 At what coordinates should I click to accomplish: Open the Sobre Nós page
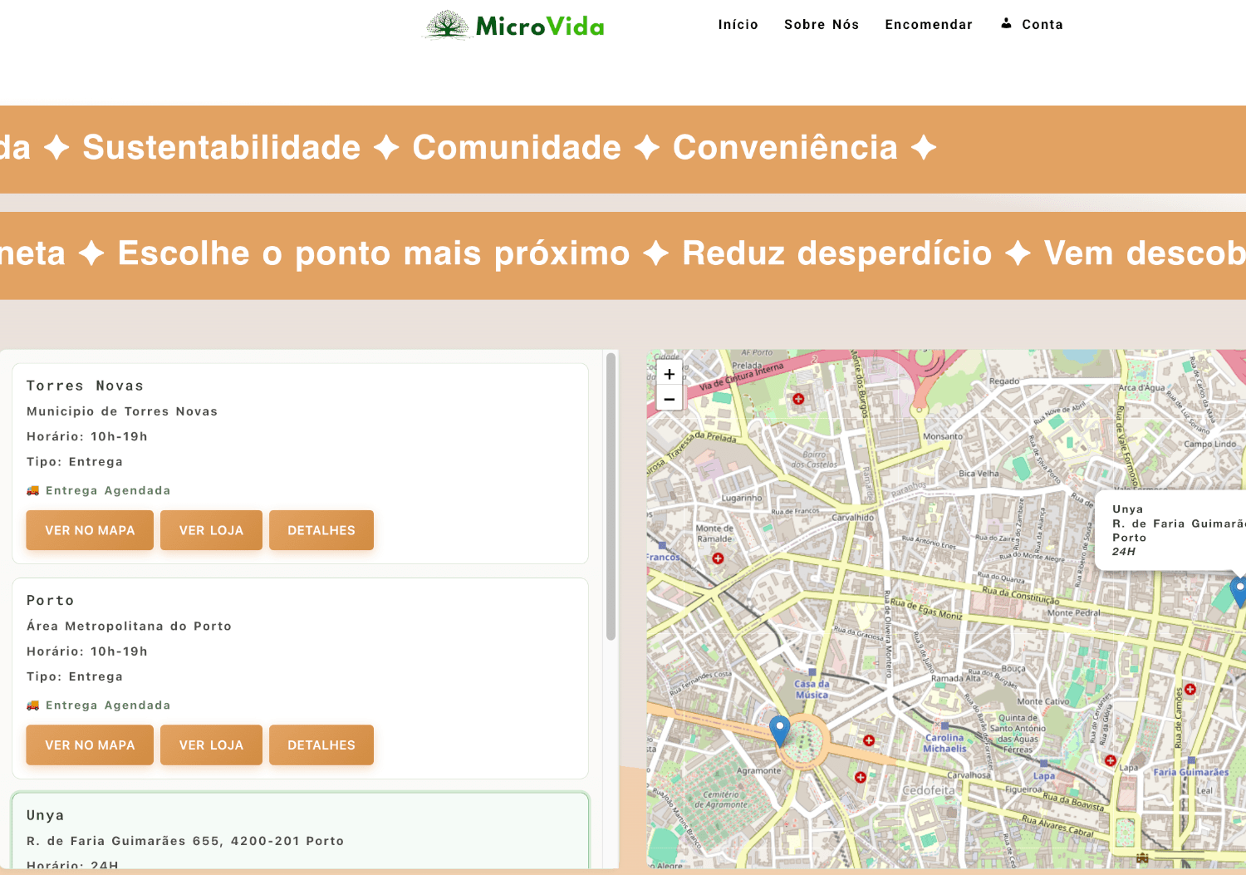click(x=822, y=24)
